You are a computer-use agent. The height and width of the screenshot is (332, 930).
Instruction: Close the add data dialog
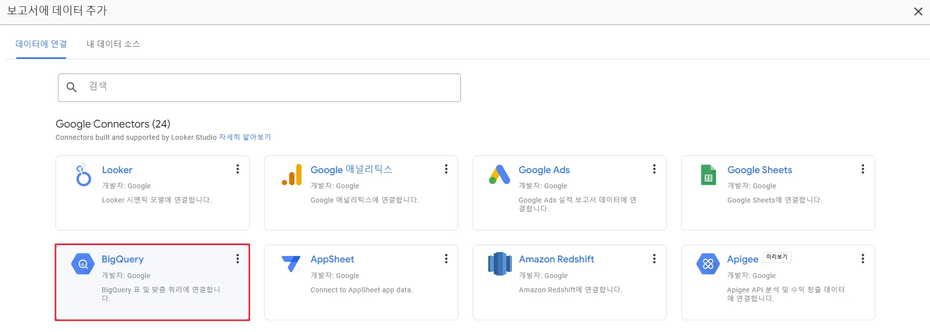click(x=918, y=11)
